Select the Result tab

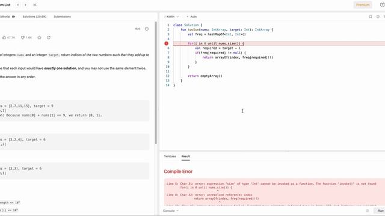click(x=186, y=156)
